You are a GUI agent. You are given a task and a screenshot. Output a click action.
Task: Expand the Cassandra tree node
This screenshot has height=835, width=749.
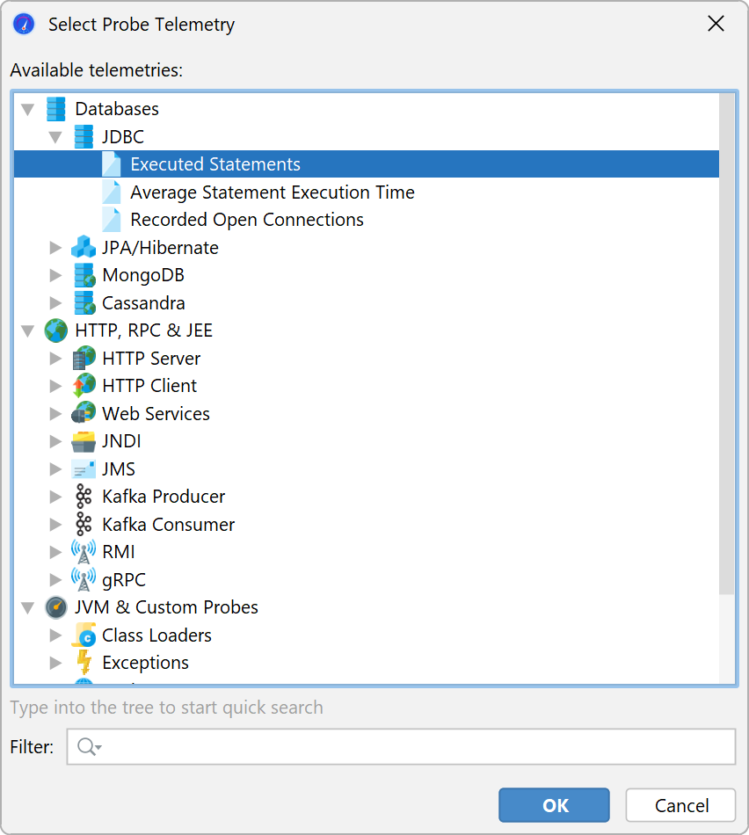pyautogui.click(x=55, y=303)
